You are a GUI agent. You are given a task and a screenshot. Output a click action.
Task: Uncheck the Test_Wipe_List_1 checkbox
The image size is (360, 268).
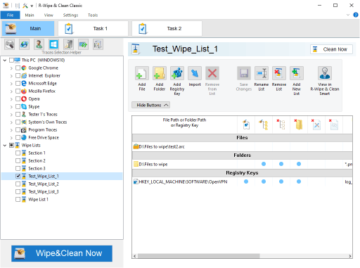pyautogui.click(x=18, y=176)
